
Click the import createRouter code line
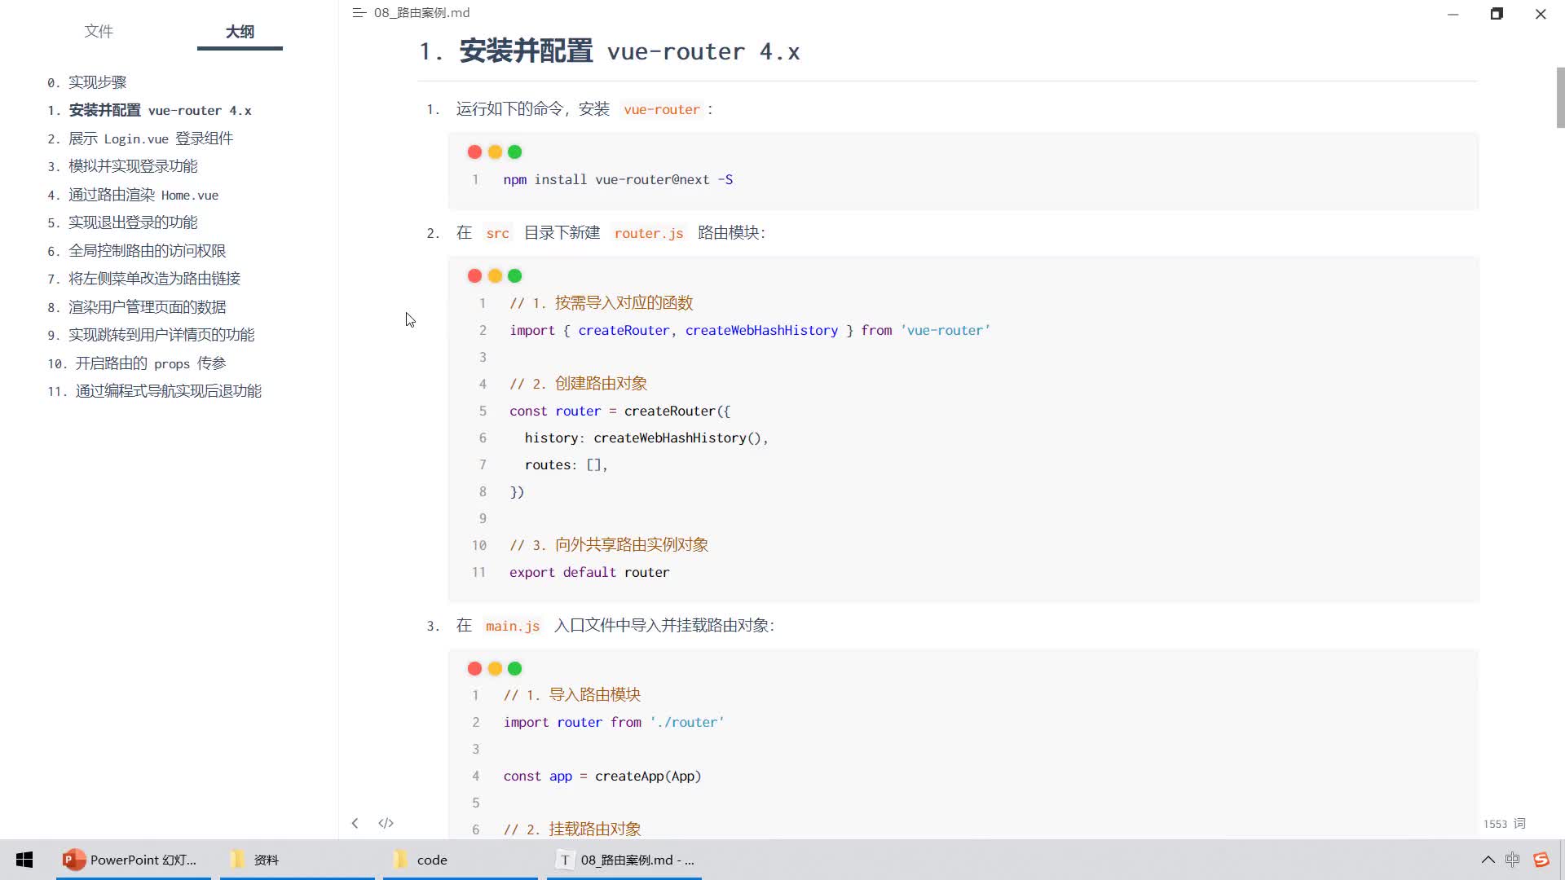click(x=750, y=330)
